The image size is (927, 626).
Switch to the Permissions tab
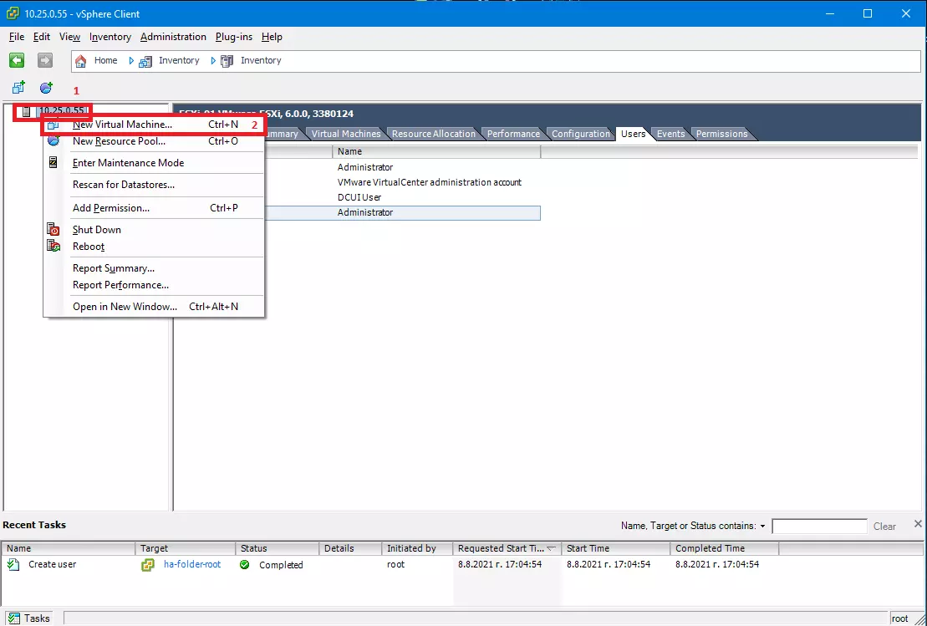[722, 134]
